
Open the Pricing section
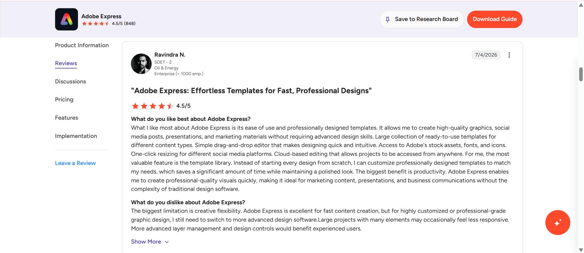(x=64, y=100)
